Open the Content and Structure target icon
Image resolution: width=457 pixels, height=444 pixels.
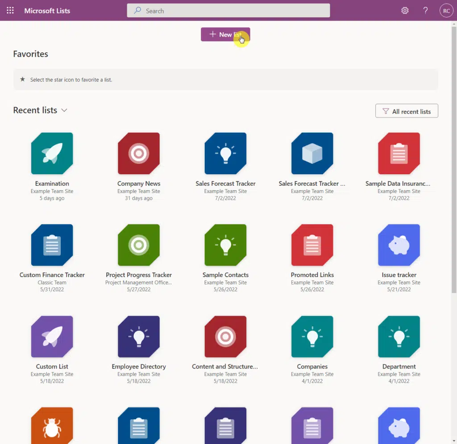point(225,337)
